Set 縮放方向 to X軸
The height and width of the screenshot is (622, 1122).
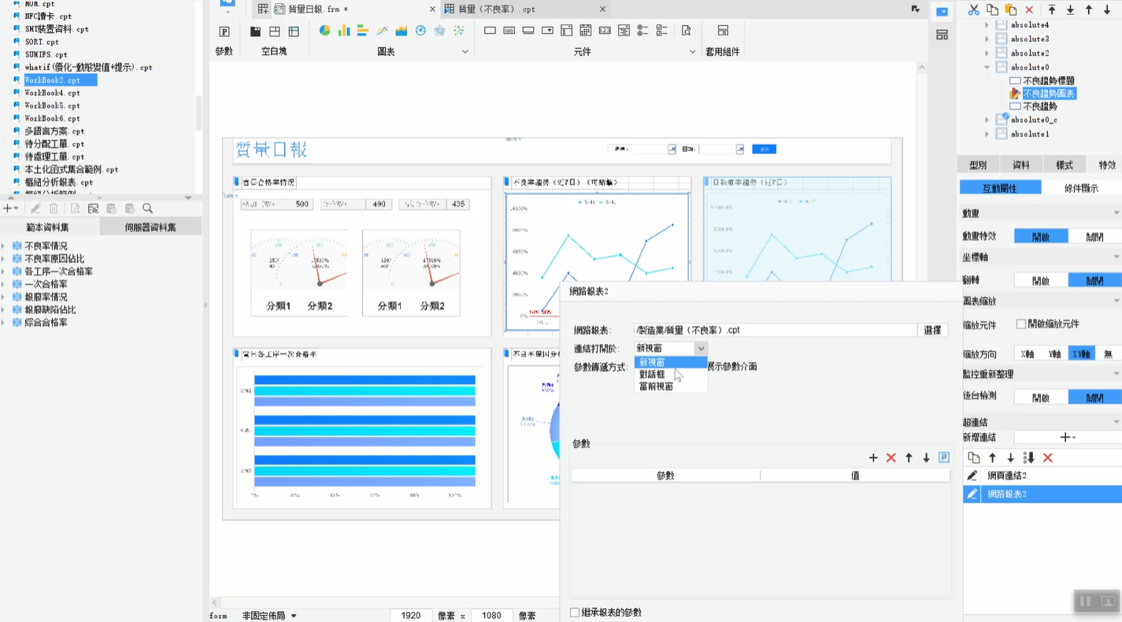1027,354
